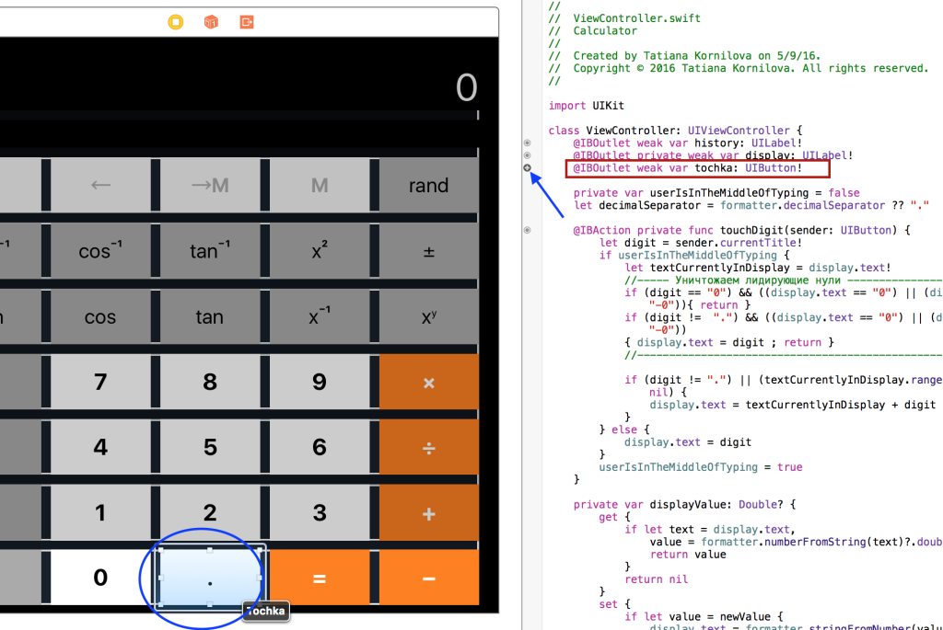The image size is (943, 630).
Task: Select the x squared button
Action: click(320, 251)
